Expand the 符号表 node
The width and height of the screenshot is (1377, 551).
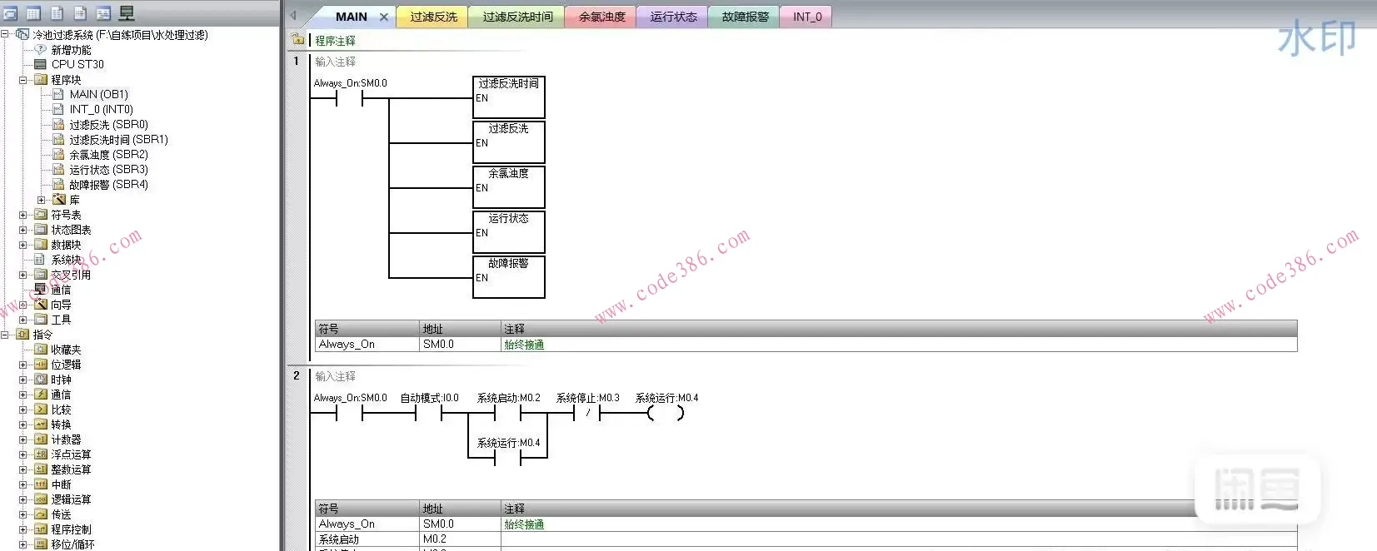coord(23,215)
